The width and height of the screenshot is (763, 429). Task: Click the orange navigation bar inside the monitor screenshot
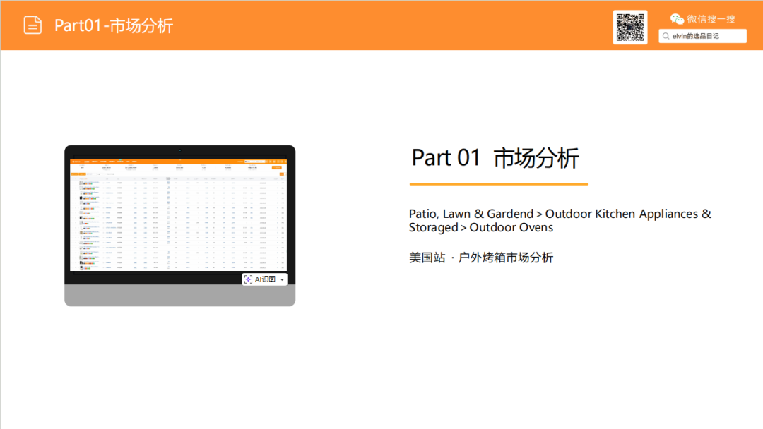(179, 162)
